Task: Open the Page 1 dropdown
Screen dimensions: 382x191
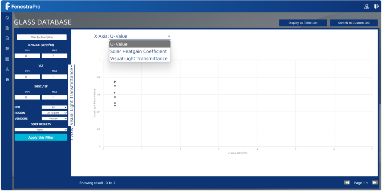Action: (361, 183)
